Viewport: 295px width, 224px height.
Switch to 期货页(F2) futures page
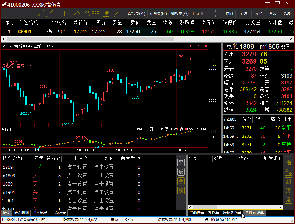pos(158,14)
